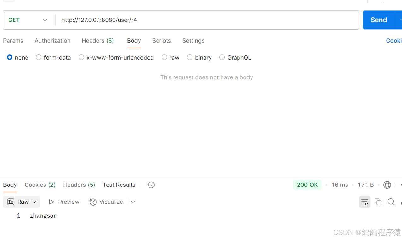Viewport: 402px width, 239px height.
Task: Open the request Settings tab
Action: pos(193,41)
